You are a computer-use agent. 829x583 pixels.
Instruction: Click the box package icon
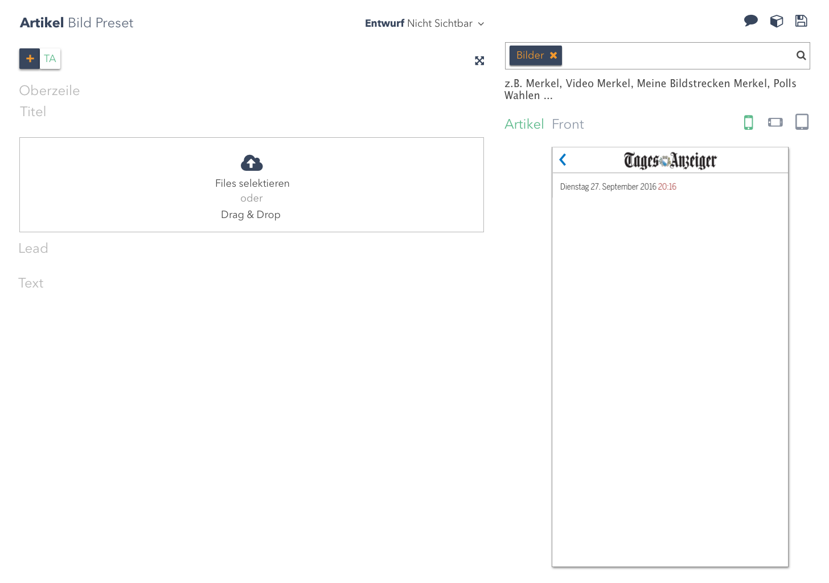[777, 21]
